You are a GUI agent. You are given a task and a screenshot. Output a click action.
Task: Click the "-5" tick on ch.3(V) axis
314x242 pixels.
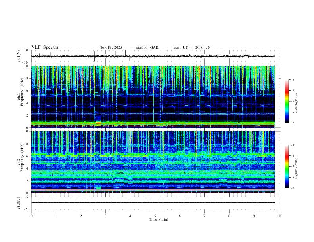(x=27, y=209)
